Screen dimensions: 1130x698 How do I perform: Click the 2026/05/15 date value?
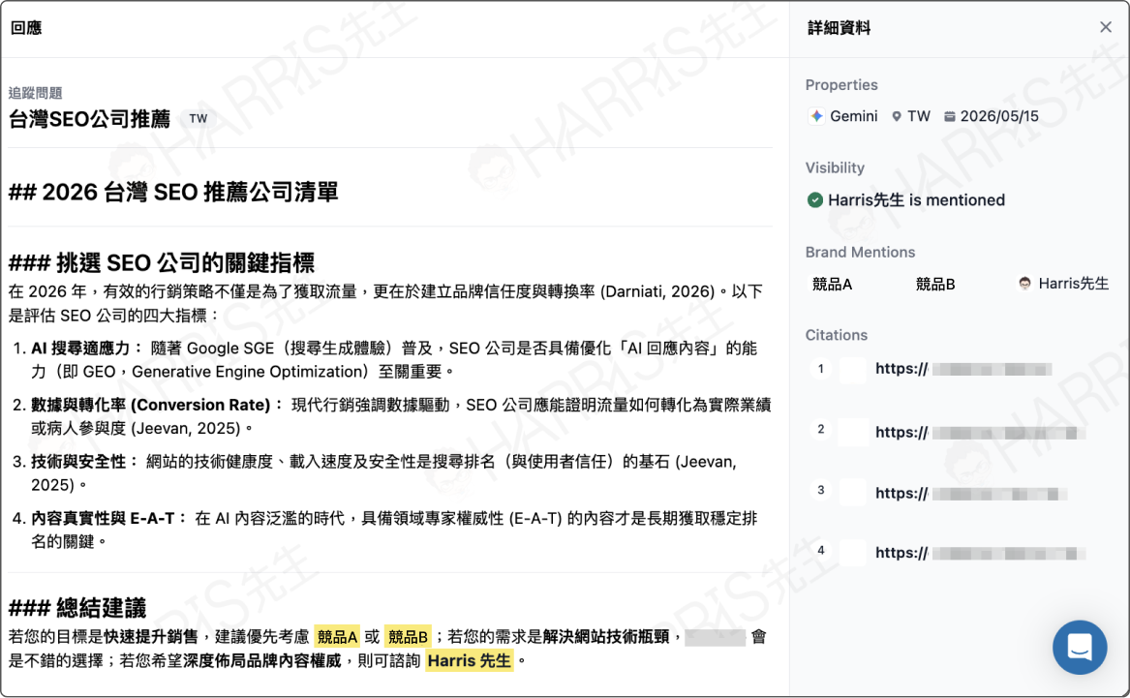(x=999, y=117)
